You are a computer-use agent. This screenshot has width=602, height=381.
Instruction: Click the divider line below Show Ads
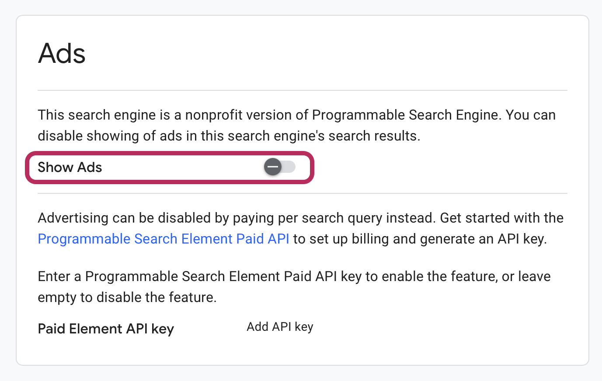pyautogui.click(x=302, y=193)
